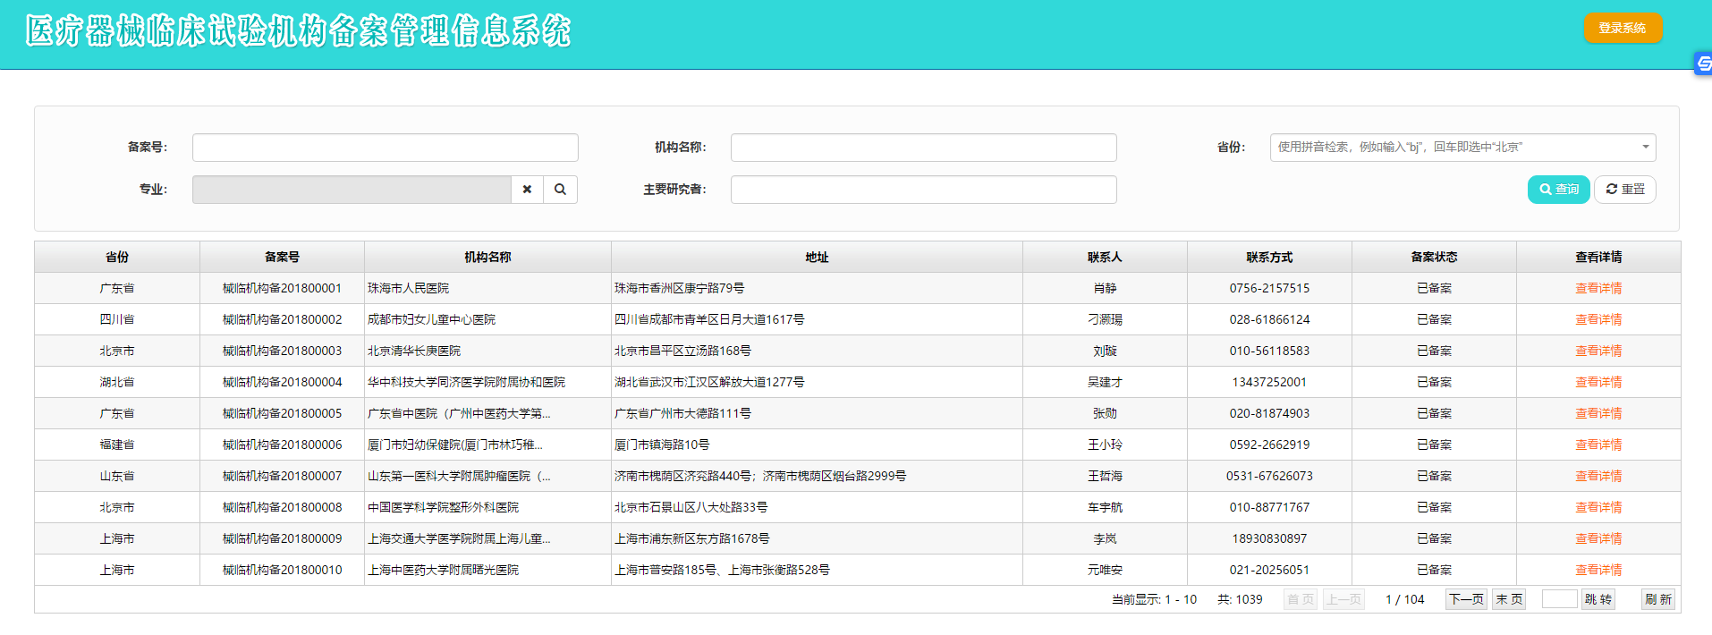Open 查看详情 for 珠海市人民医院
This screenshot has width=1712, height=635.
(1598, 288)
